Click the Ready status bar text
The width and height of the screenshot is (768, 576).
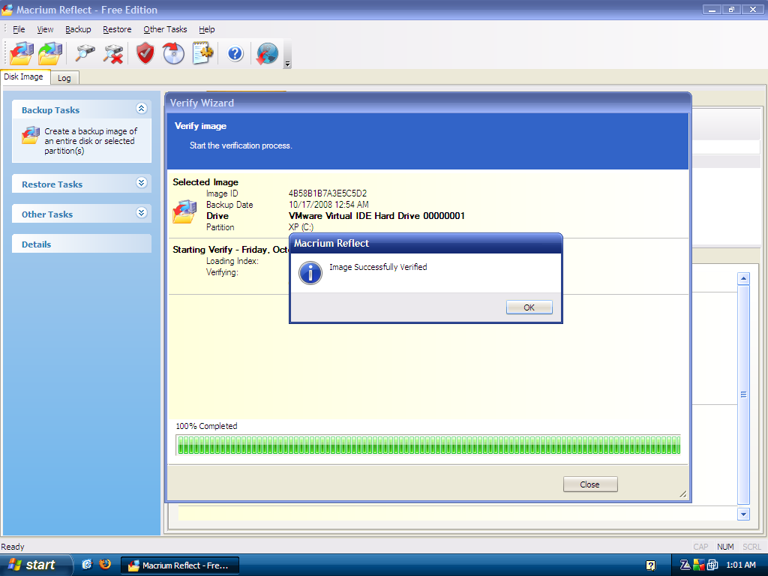(13, 547)
